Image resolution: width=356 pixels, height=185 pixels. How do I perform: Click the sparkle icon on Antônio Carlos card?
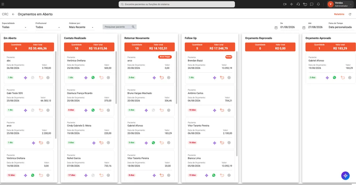click(x=215, y=110)
